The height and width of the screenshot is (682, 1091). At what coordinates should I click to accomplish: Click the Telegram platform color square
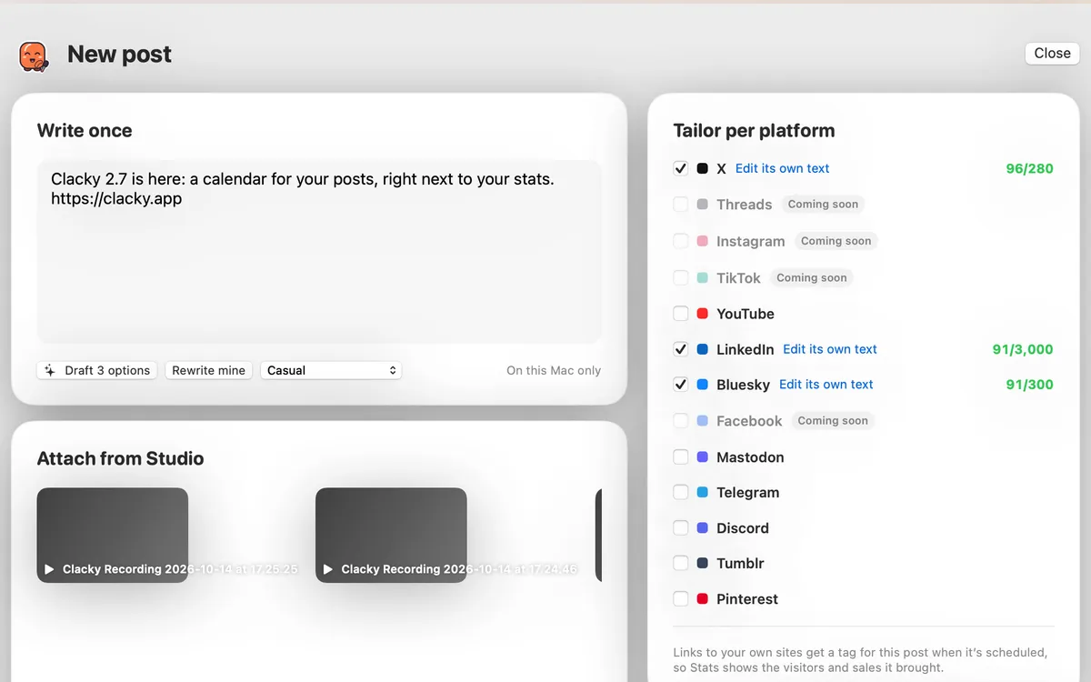703,493
